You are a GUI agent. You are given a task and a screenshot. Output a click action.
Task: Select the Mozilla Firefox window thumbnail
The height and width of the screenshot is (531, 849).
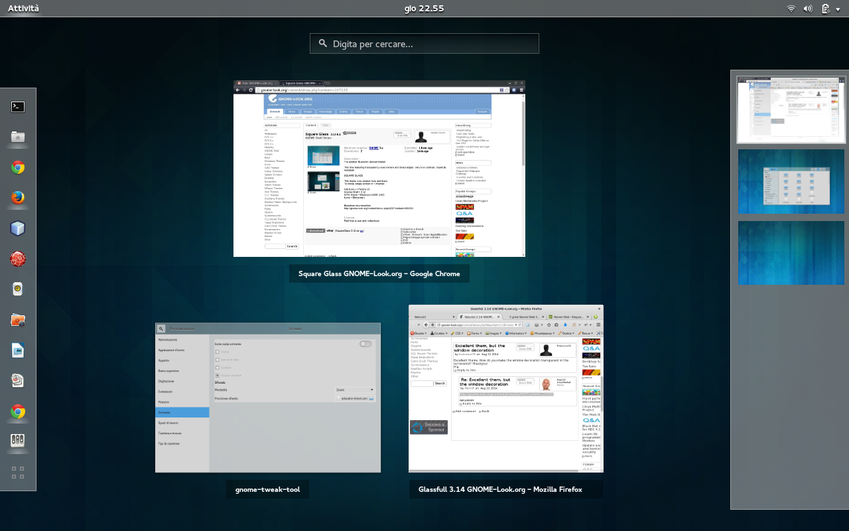(506, 388)
